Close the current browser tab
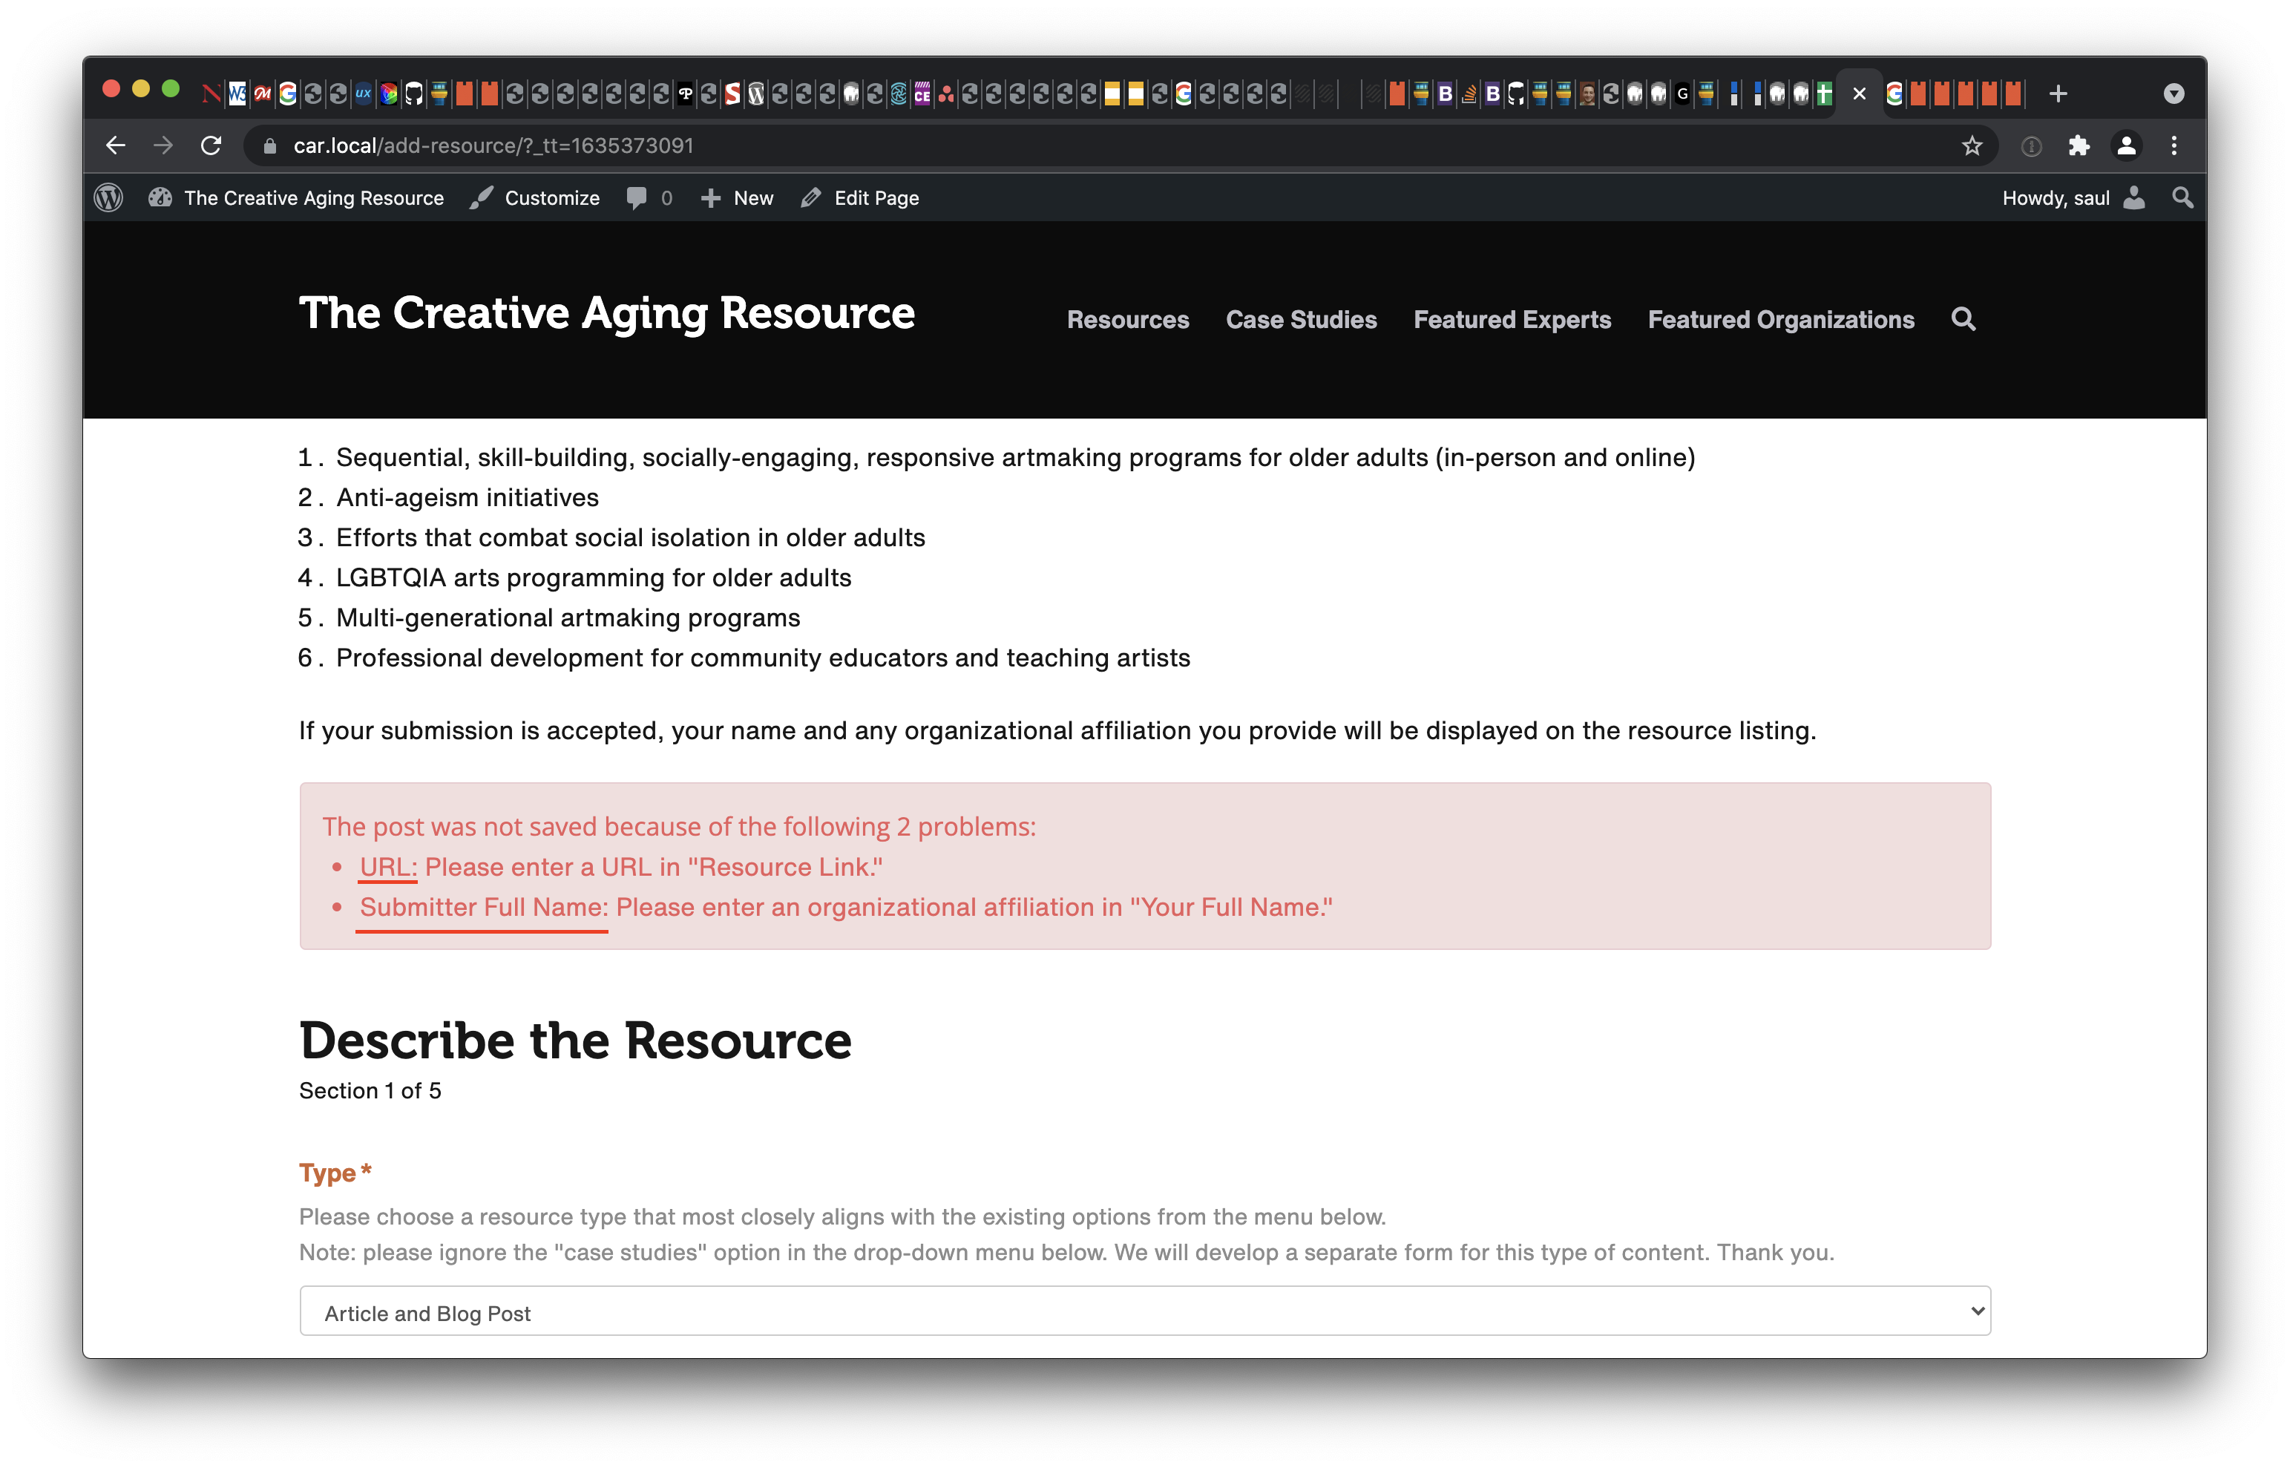The image size is (2290, 1468). pos(1860,94)
